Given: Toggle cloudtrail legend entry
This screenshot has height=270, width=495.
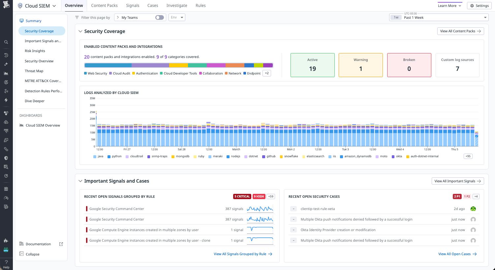Looking at the screenshot, I should coord(134,156).
